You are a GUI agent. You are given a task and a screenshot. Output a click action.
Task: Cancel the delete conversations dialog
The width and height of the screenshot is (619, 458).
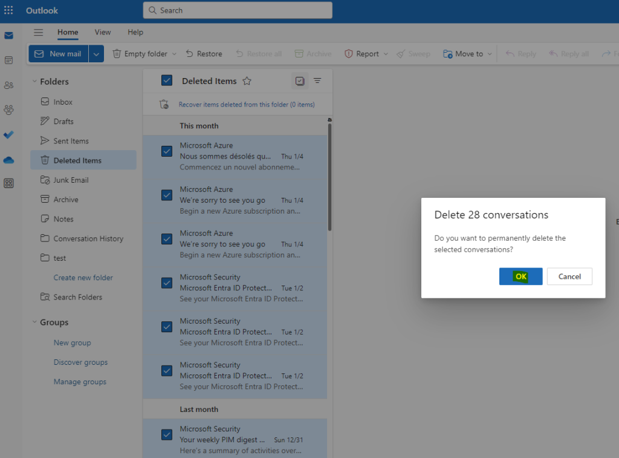pos(569,276)
